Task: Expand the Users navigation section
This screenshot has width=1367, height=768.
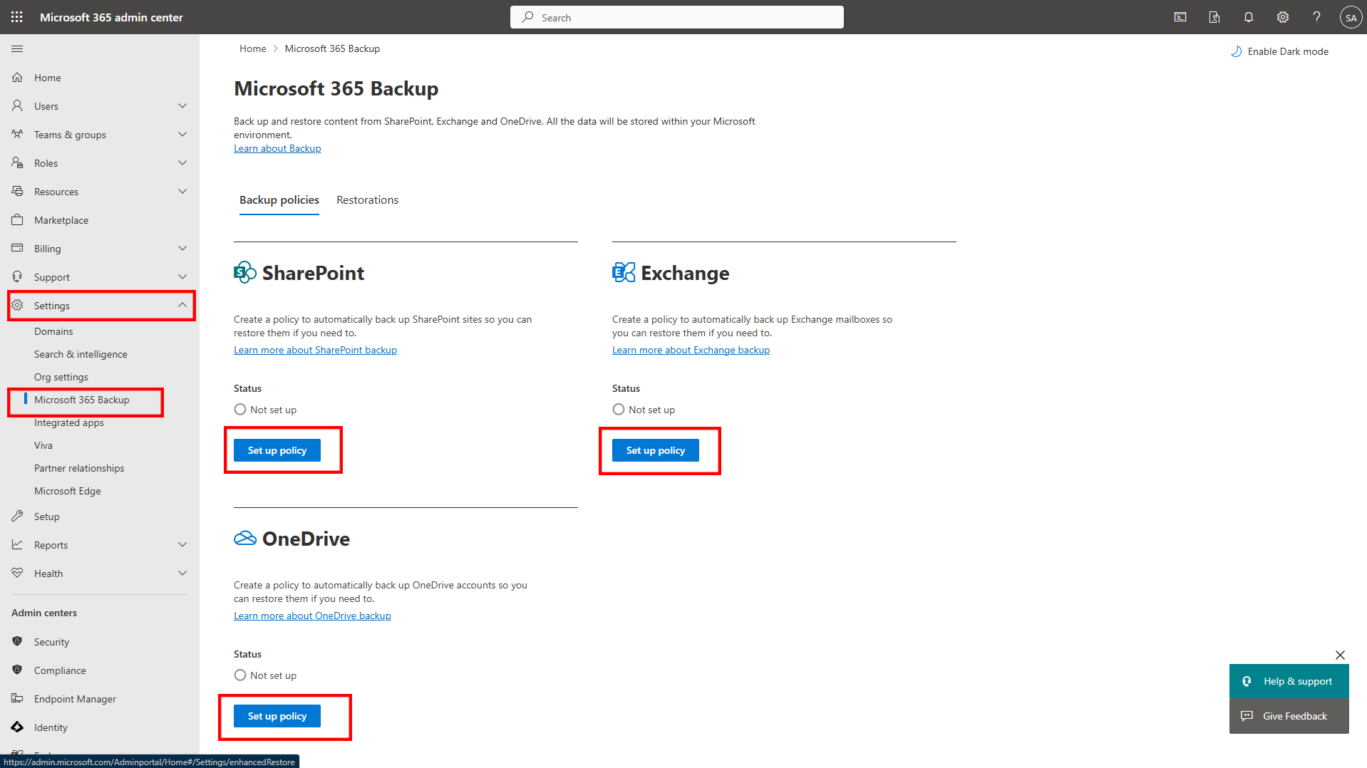Action: tap(183, 105)
